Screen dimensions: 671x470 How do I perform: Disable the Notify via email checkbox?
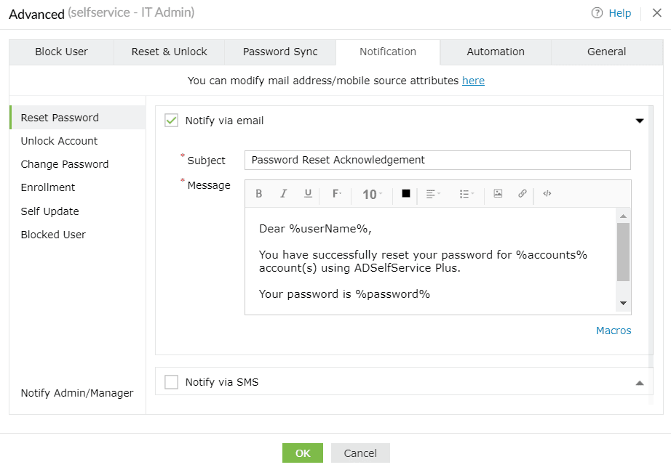point(172,121)
